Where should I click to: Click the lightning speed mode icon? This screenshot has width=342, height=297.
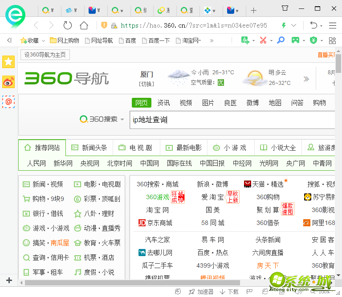coord(284,25)
